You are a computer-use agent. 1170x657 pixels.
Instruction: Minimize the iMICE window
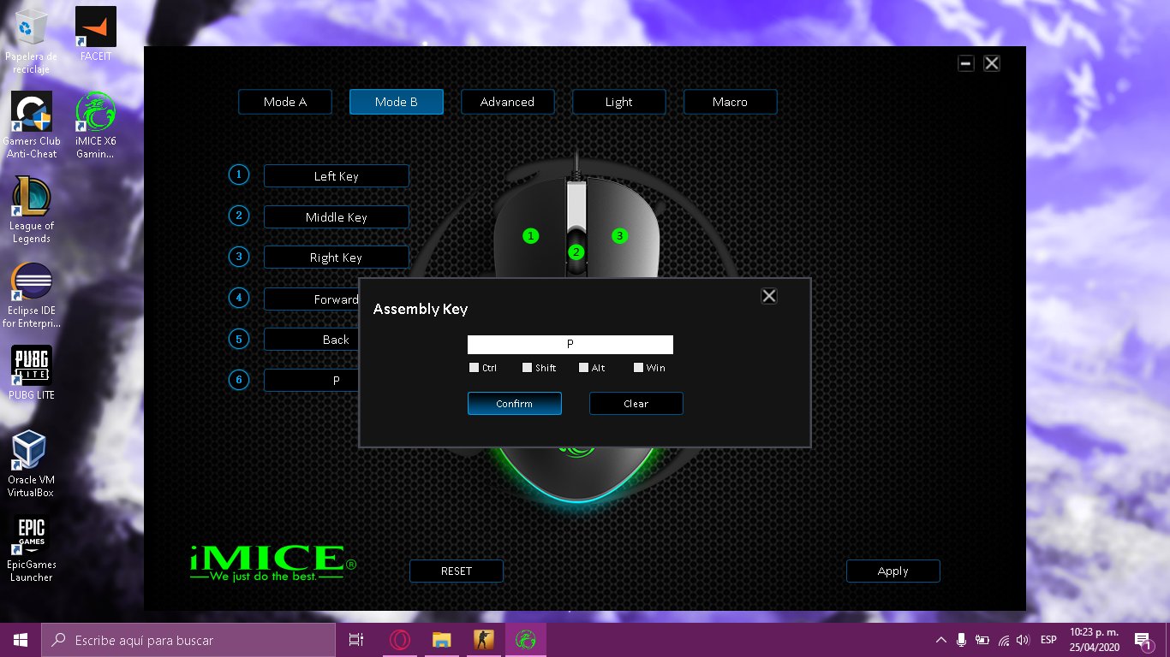(x=966, y=63)
